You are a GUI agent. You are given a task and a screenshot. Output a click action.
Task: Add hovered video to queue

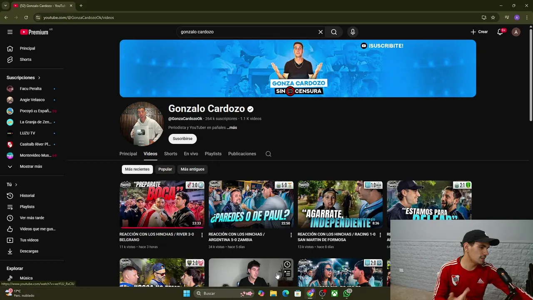287,274
